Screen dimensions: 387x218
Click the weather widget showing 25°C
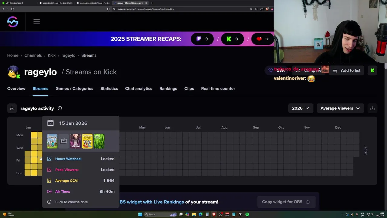[8, 214]
